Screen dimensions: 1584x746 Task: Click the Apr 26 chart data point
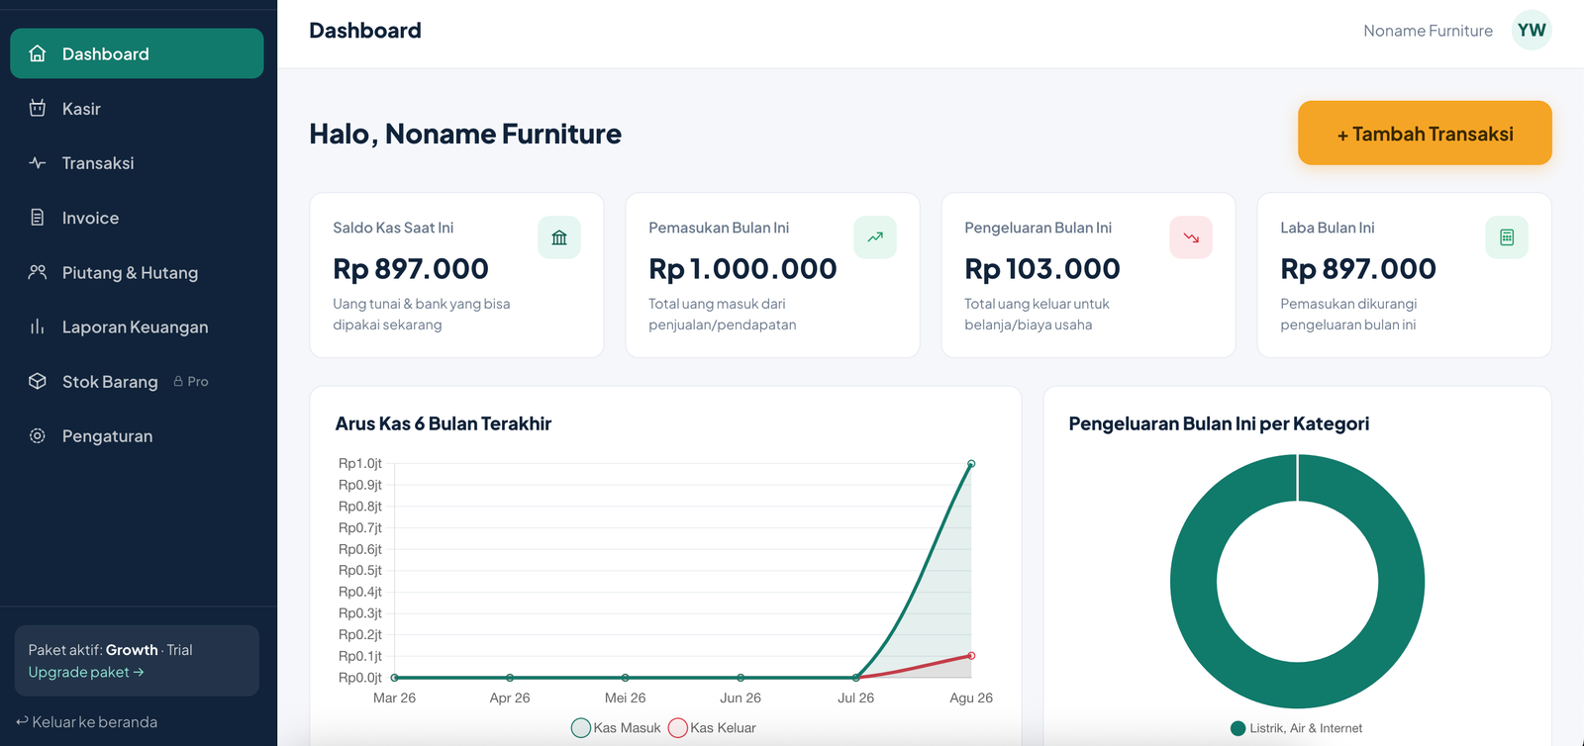point(510,678)
